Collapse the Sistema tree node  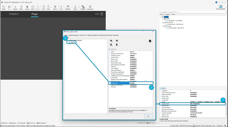(161, 17)
